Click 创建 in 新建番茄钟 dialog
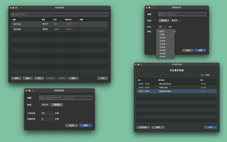 point(85,125)
